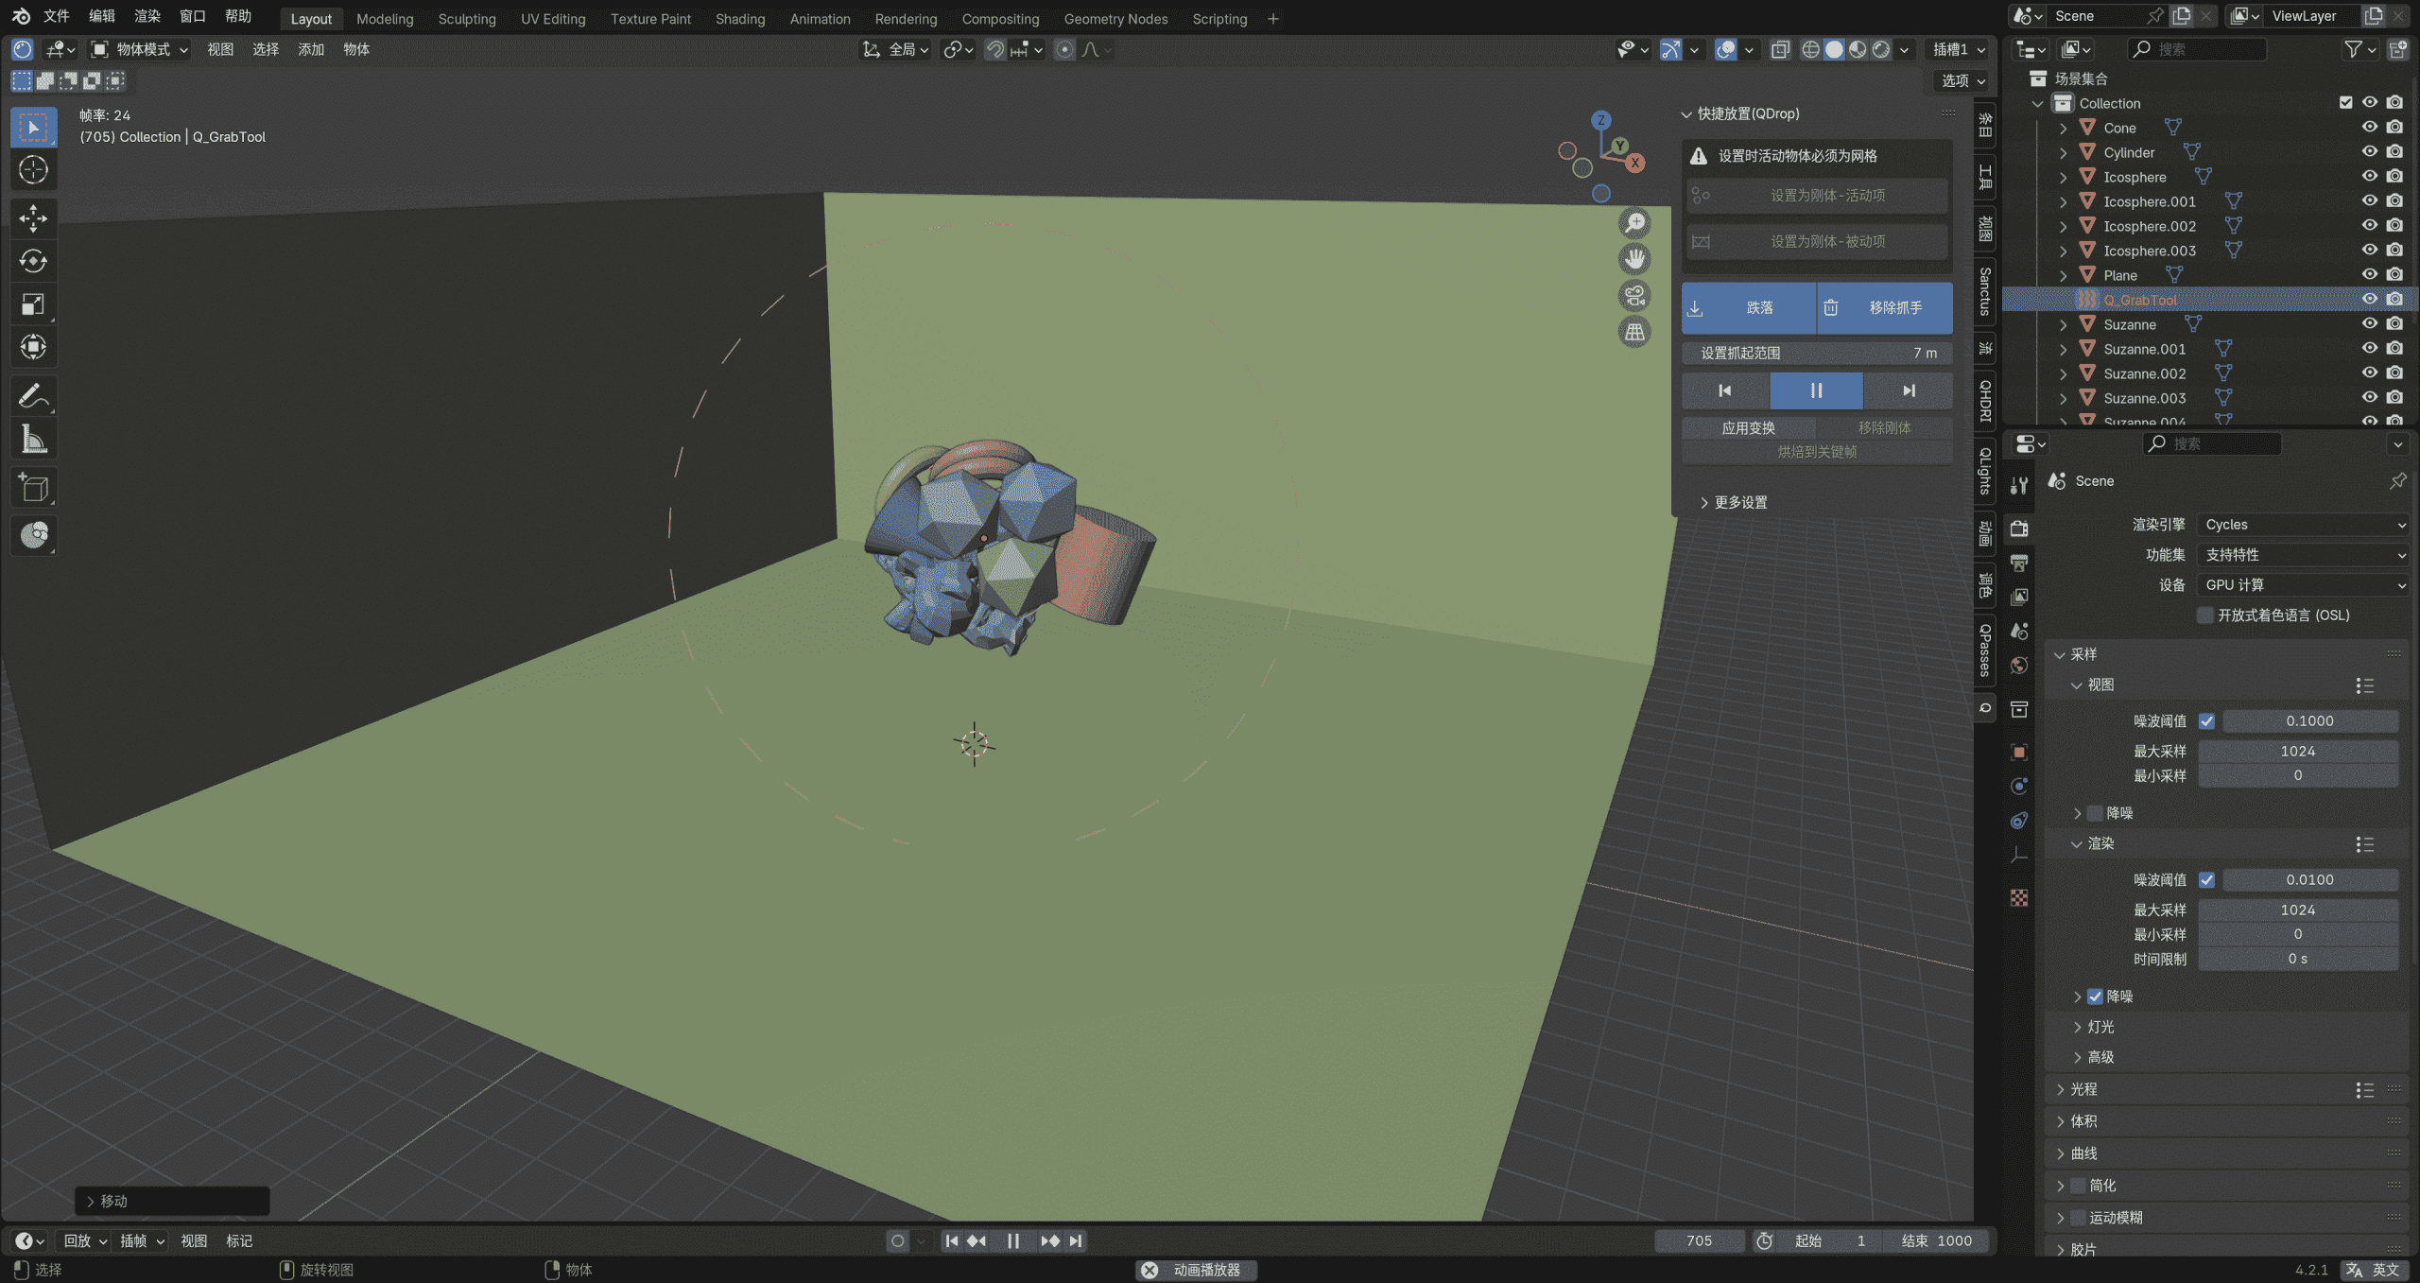Viewport: 2420px width, 1283px height.
Task: Switch to rendered viewport shading
Action: pos(1881,49)
